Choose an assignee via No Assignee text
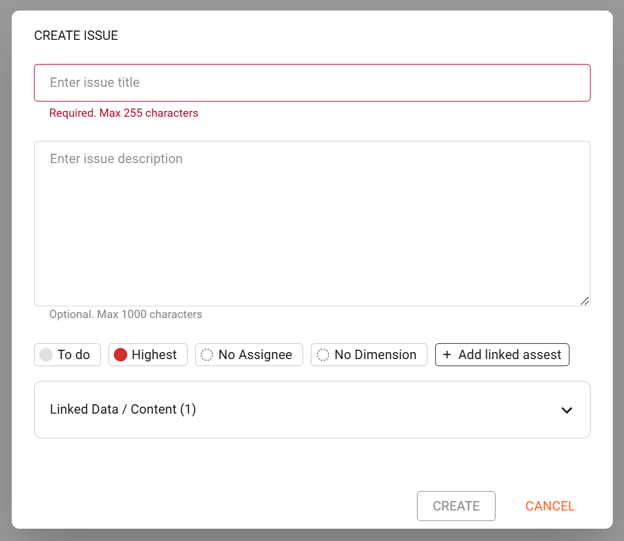This screenshot has height=541, width=624. [x=255, y=355]
